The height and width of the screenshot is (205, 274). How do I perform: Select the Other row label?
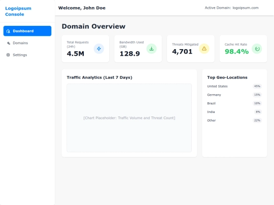point(212,120)
